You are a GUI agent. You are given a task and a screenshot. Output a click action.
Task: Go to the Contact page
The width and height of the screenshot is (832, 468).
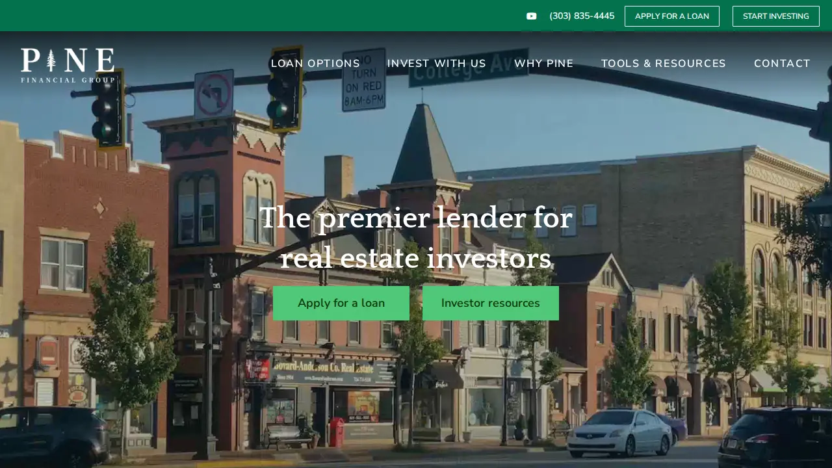[x=783, y=64]
